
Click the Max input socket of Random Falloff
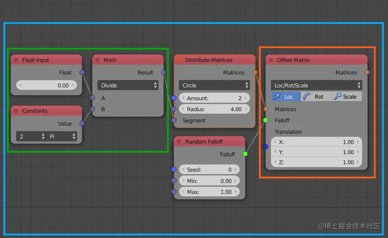coord(174,192)
